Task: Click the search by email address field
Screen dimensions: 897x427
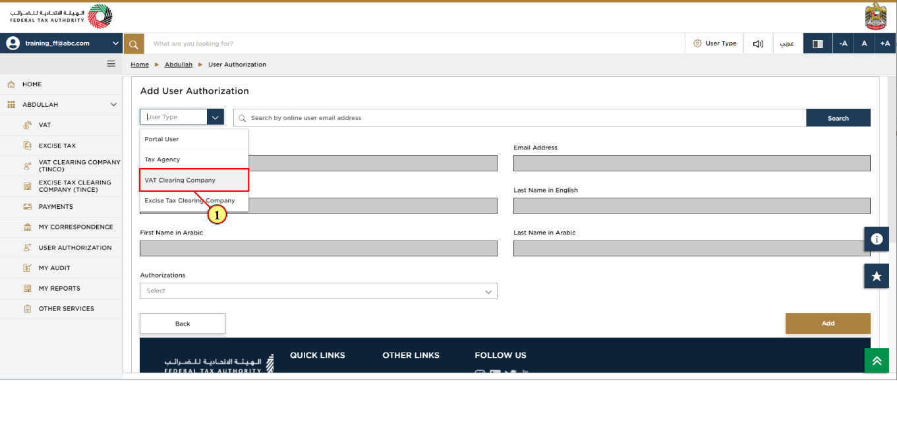Action: click(519, 118)
